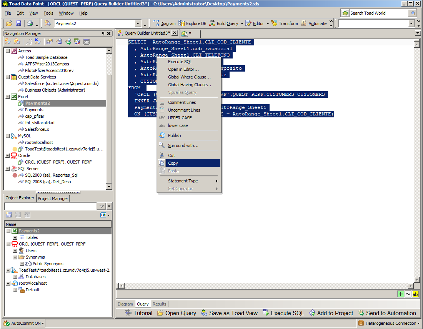
Task: Switch to the Project Manager tab
Action: pos(53,199)
